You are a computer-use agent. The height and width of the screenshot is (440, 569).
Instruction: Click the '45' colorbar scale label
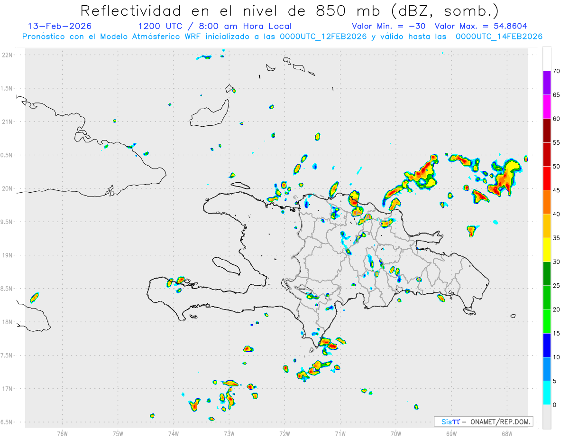[x=556, y=190]
